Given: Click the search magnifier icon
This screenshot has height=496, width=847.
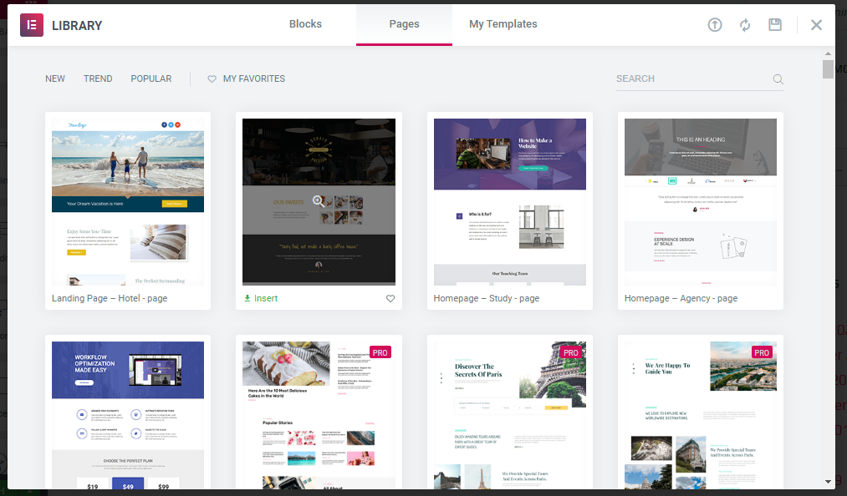Looking at the screenshot, I should click(x=778, y=79).
